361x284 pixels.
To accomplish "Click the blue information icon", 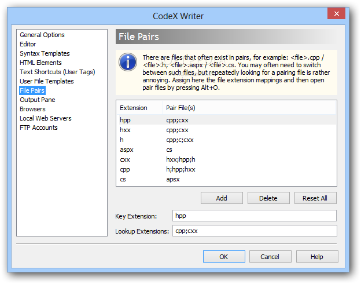I will click(x=128, y=62).
